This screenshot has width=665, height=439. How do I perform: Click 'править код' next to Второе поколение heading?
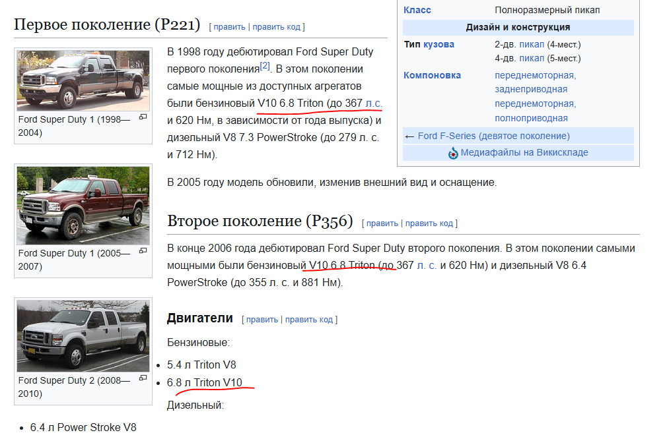[429, 223]
